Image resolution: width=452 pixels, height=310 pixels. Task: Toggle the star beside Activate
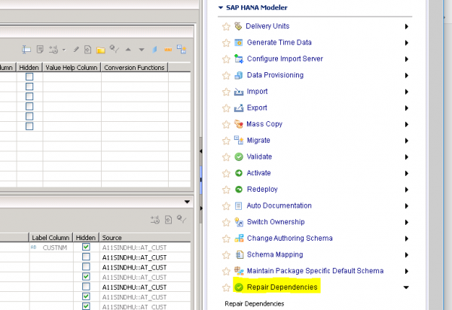pyautogui.click(x=226, y=174)
